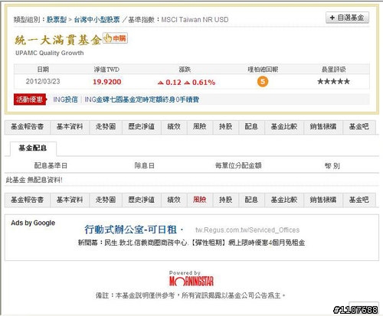Click the 除息日 column header
383x316 pixels.
[x=145, y=166]
